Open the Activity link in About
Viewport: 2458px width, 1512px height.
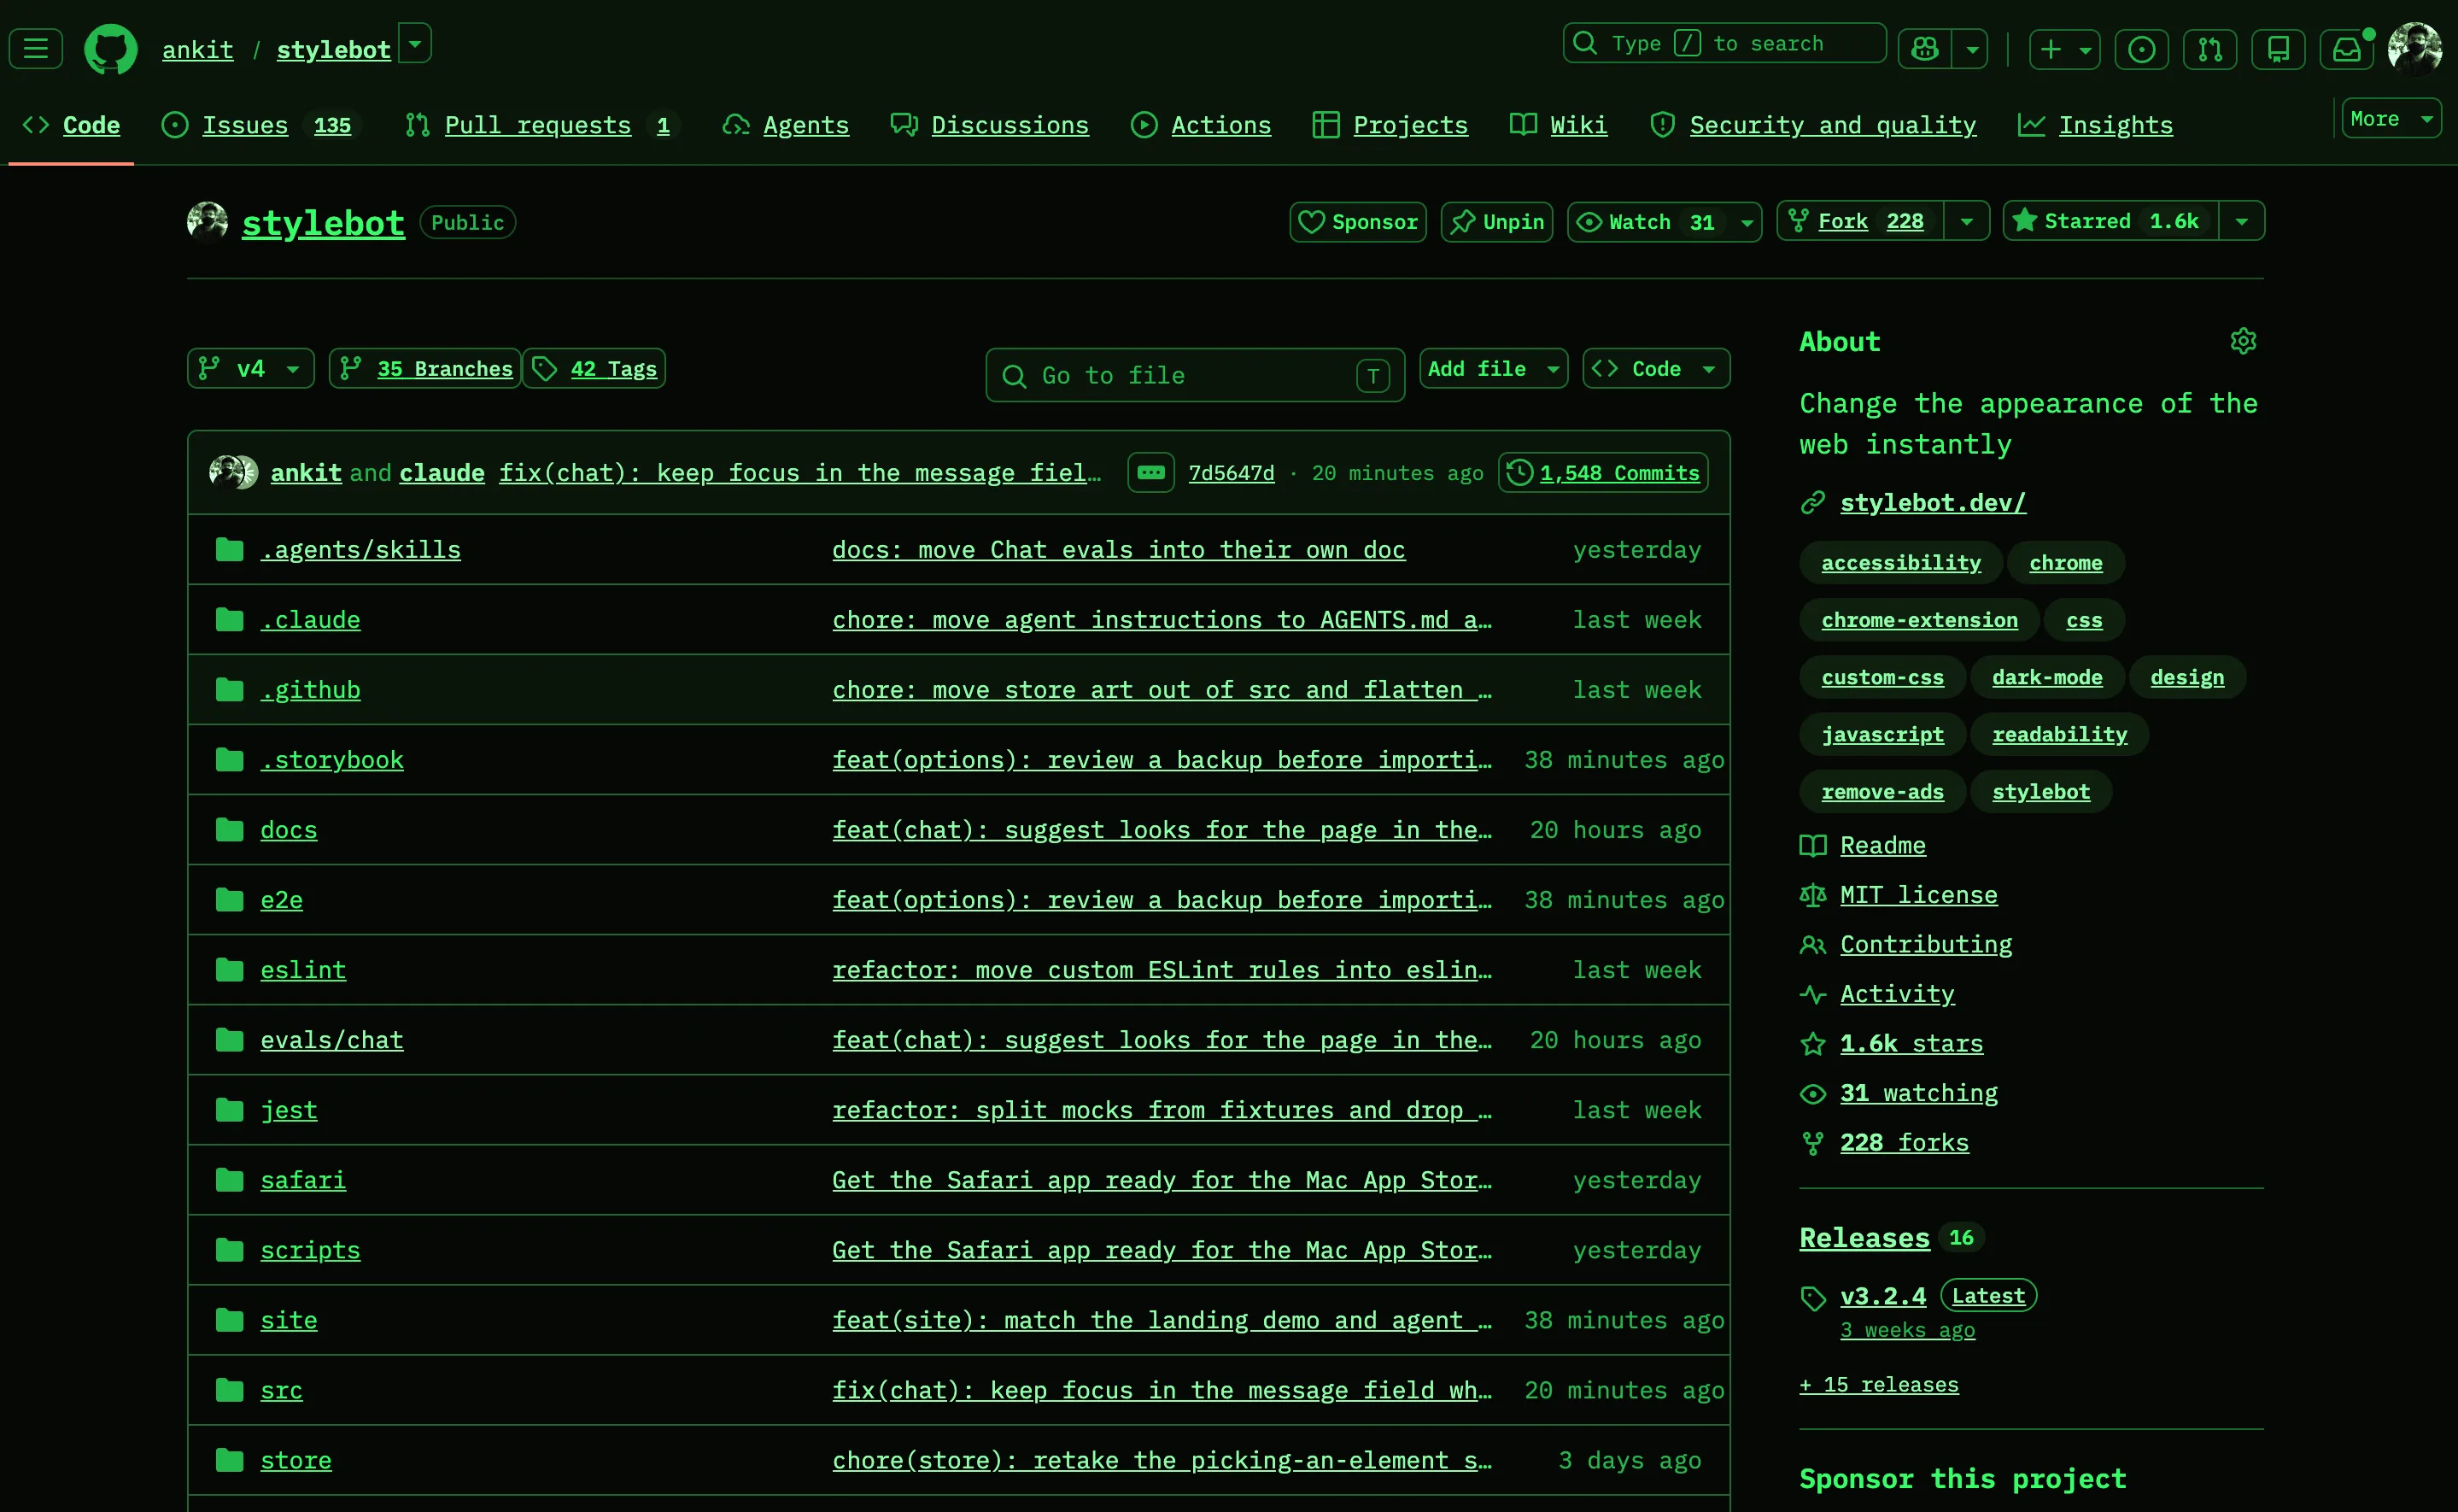pyautogui.click(x=1897, y=994)
